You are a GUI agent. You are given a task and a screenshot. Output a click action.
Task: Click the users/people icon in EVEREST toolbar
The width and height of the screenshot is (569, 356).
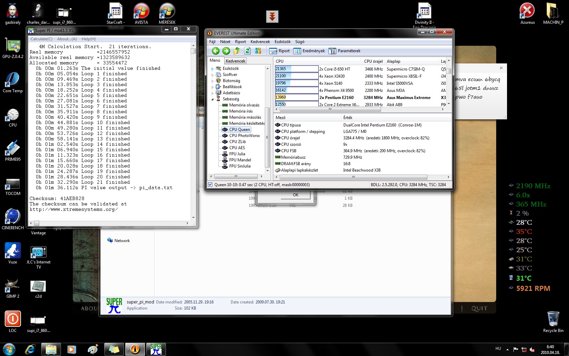pyautogui.click(x=258, y=51)
